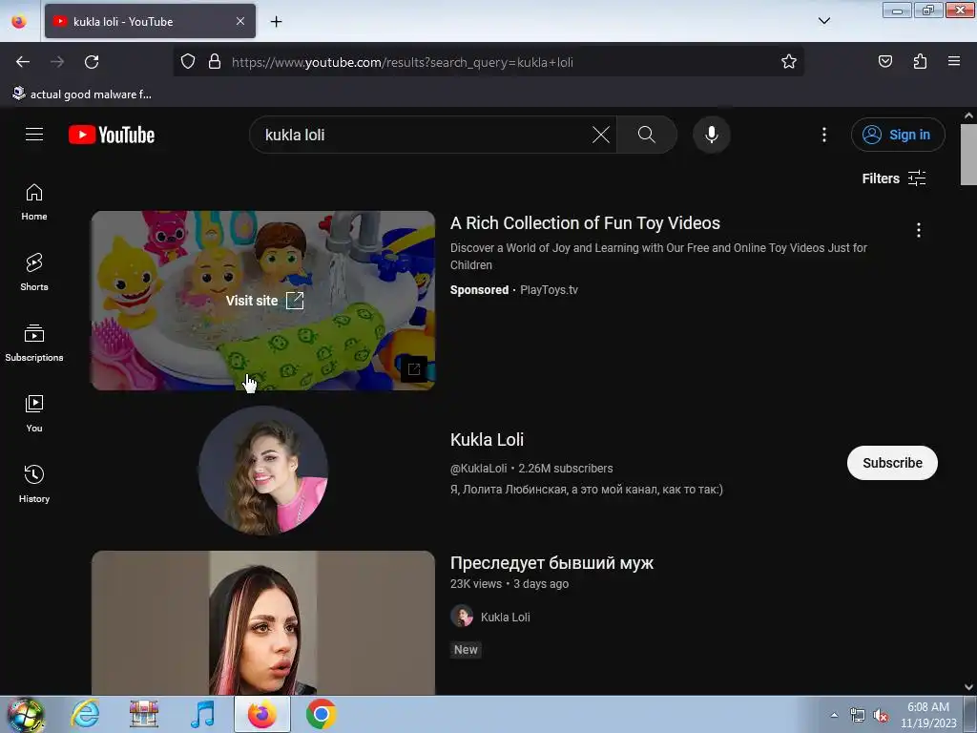
Task: Open the search Filters panel
Action: pos(893,178)
